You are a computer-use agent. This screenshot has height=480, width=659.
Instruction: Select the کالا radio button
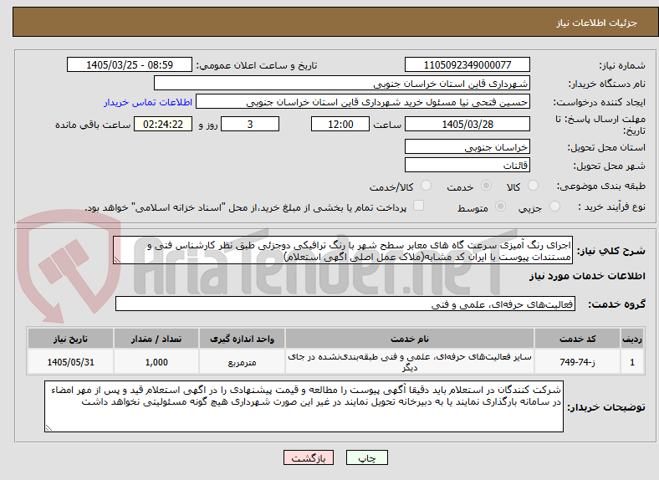click(x=533, y=186)
